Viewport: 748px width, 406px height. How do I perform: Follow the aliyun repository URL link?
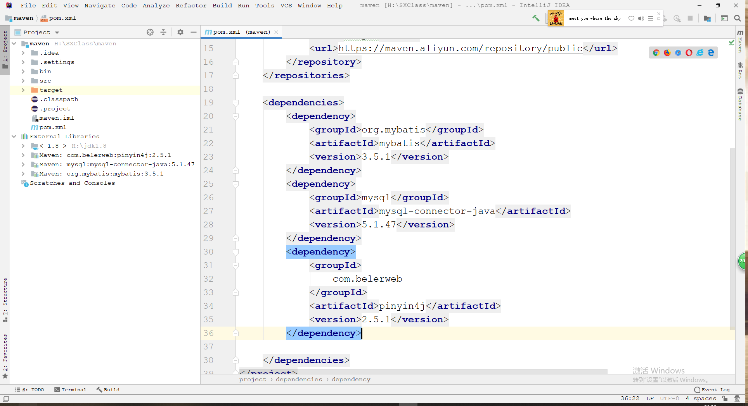click(460, 48)
